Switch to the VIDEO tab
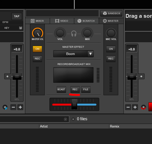This screenshot has height=144, width=152. (62, 21)
